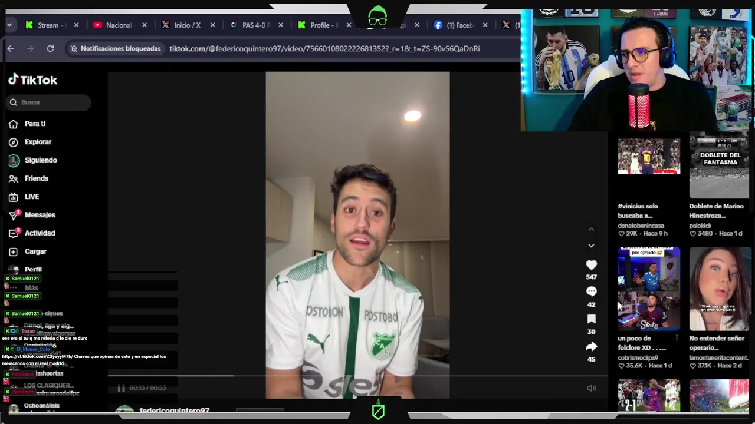Viewport: 755px width, 424px height.
Task: Close the Nacional tab
Action: [x=145, y=25]
